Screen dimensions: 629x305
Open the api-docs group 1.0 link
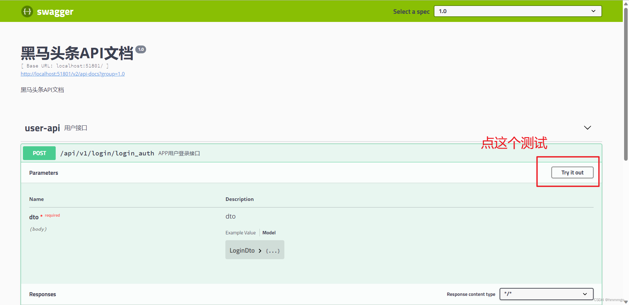tap(73, 74)
